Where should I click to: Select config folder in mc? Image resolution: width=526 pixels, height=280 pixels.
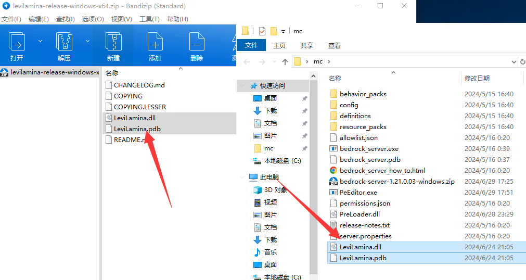pyautogui.click(x=349, y=105)
